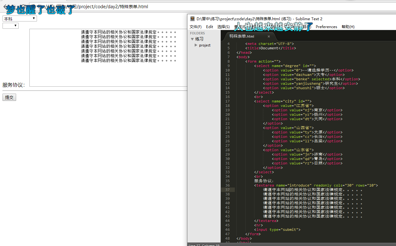
Task: Open the empty city select dropdown
Action: point(10,26)
